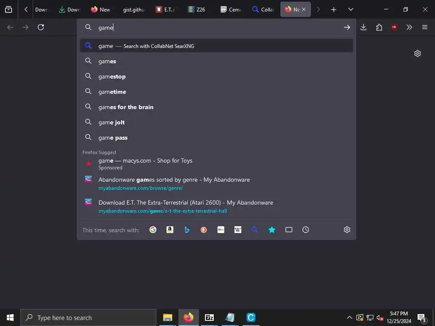Open the blue C app on the taskbar

[251, 318]
